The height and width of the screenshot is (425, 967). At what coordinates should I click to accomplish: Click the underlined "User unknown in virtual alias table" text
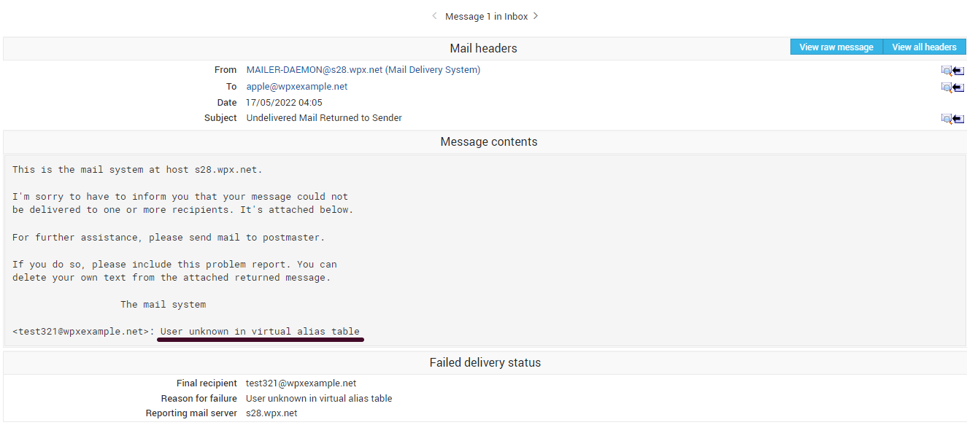click(x=260, y=332)
